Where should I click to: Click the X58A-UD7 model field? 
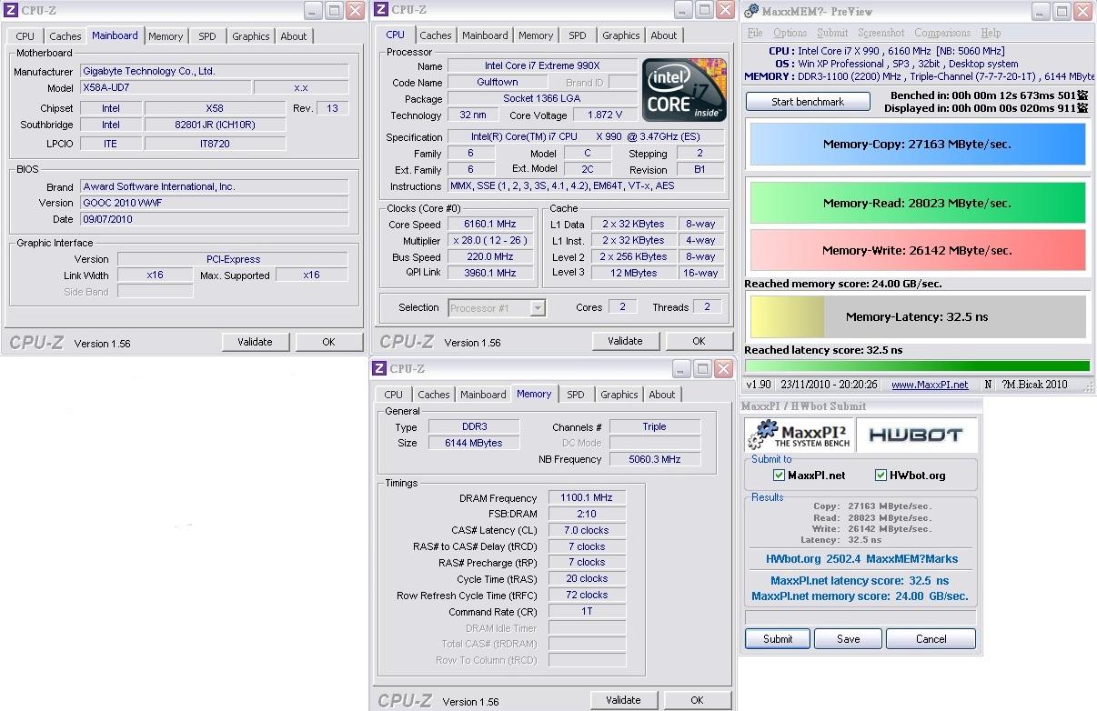pyautogui.click(x=166, y=88)
